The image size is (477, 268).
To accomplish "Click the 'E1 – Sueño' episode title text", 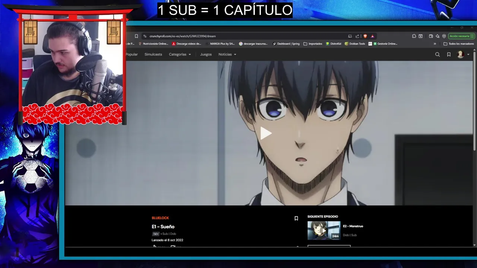I will click(163, 227).
